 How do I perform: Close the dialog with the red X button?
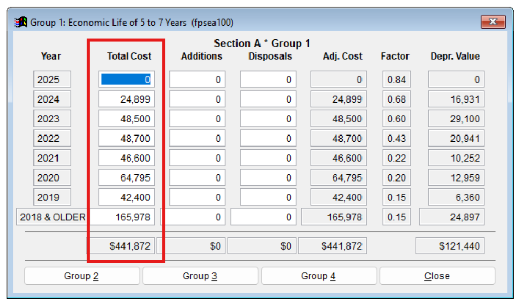click(493, 22)
